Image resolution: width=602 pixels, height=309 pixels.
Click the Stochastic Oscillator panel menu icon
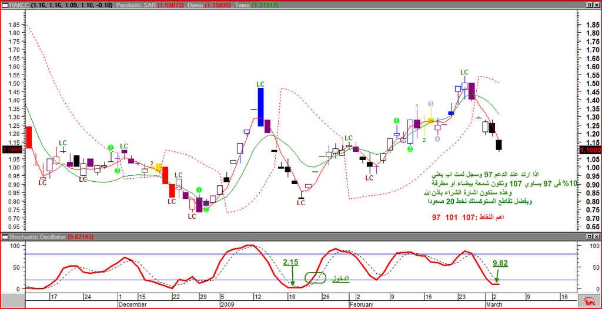pos(5,237)
